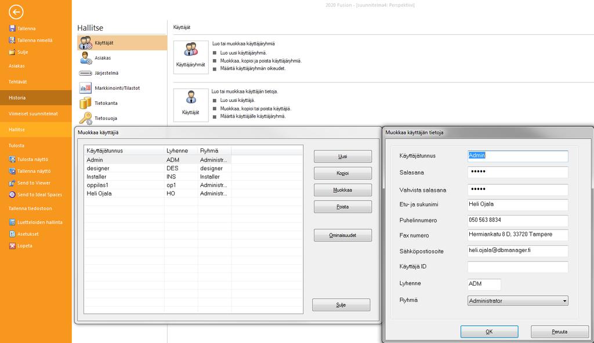This screenshot has height=343, width=594.
Task: Click the Ryhmä column header
Action: [215, 151]
